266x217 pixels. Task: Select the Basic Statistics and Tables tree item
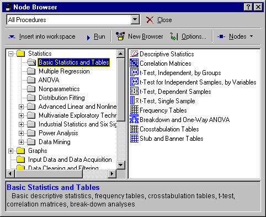tap(74, 62)
